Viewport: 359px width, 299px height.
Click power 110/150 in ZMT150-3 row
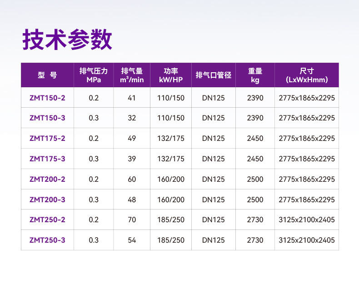(171, 118)
